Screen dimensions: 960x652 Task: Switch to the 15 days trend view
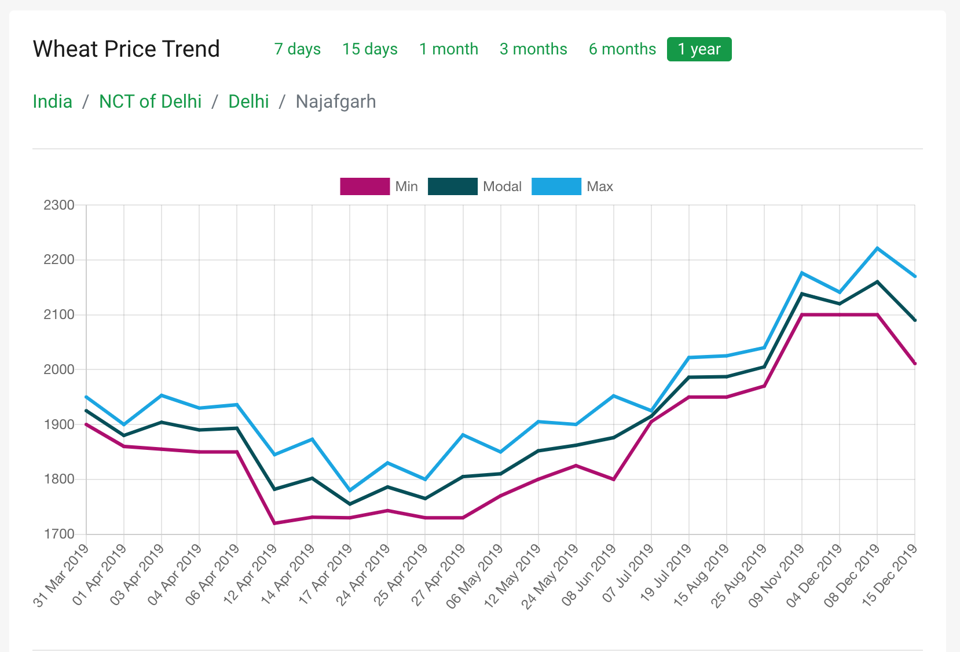pyautogui.click(x=370, y=49)
